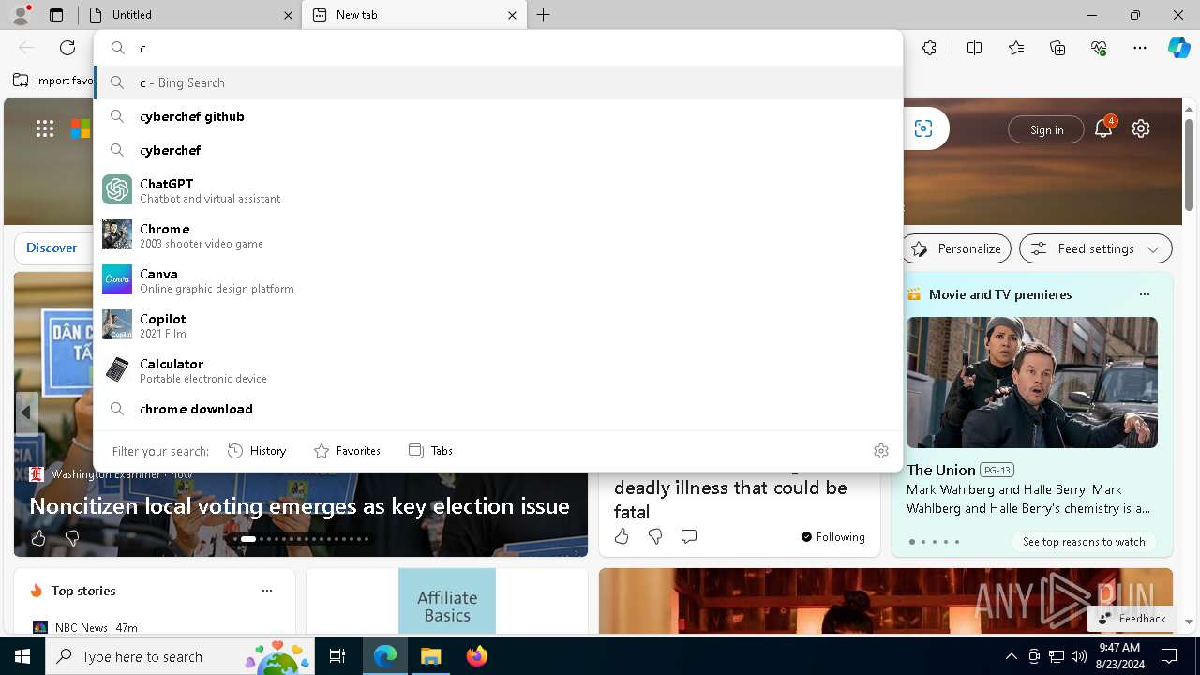Filter search by Tabs
This screenshot has height=675, width=1200.
431,451
